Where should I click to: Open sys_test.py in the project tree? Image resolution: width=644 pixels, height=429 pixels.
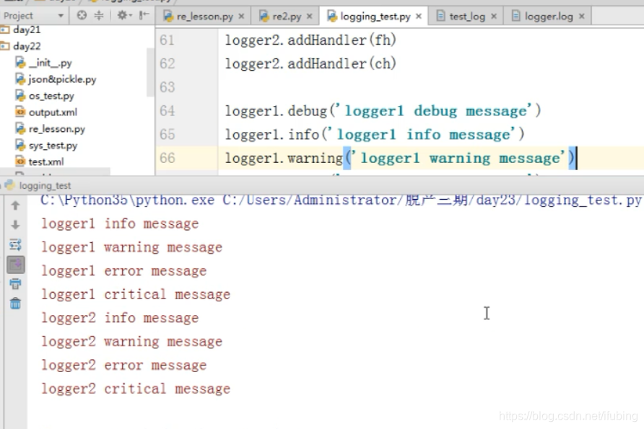point(53,145)
